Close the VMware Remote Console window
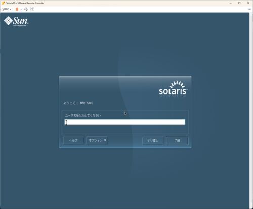The height and width of the screenshot is (209, 253). 248,3
